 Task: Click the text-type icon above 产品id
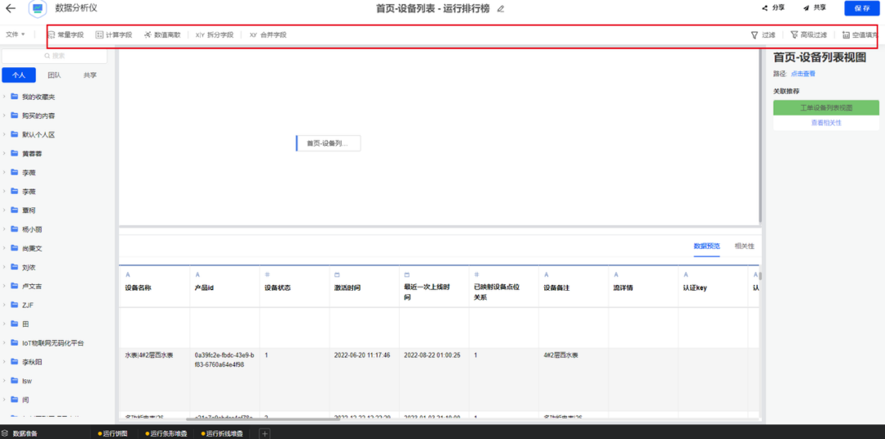click(x=197, y=275)
